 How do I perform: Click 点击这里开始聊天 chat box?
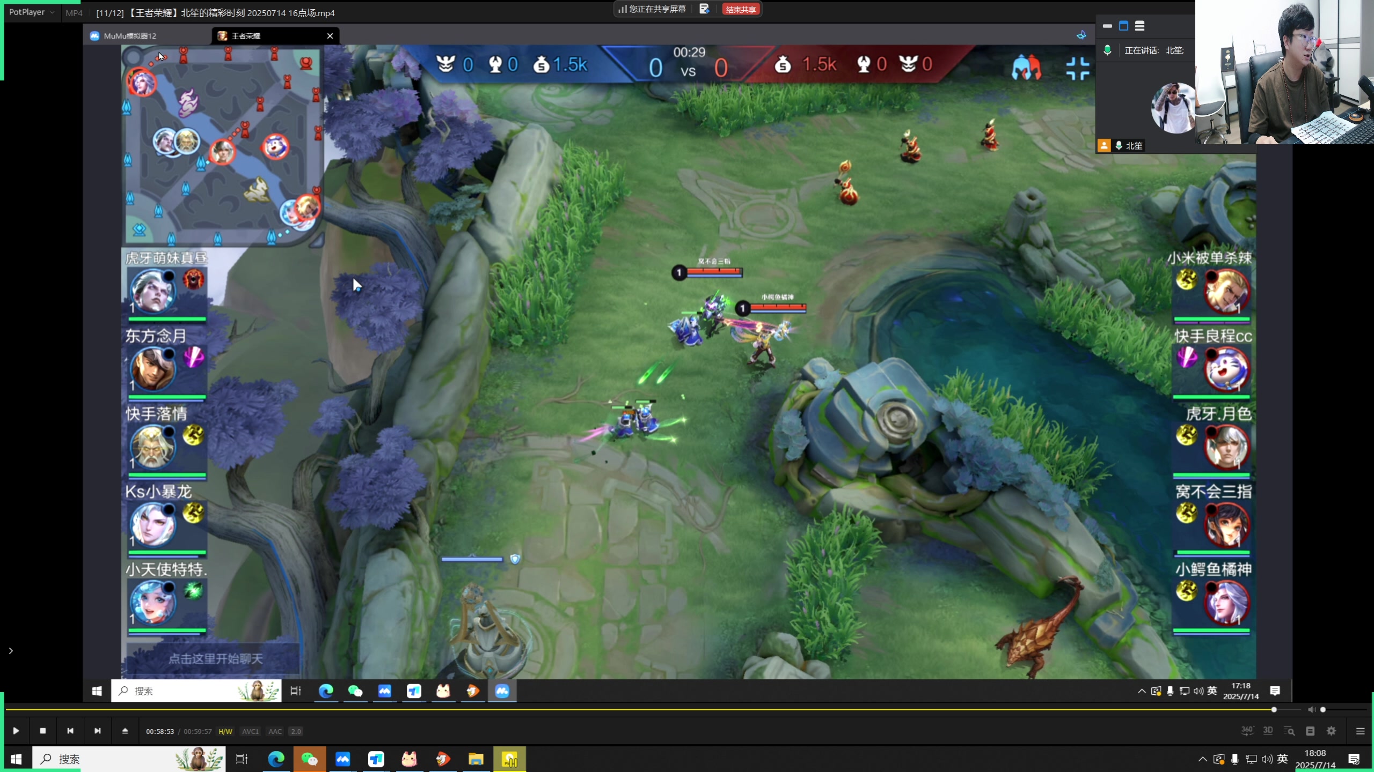(214, 658)
